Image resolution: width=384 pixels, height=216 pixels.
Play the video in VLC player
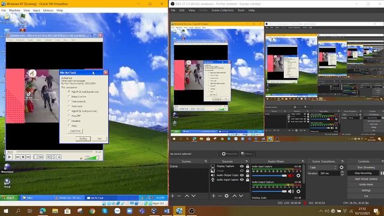point(10,157)
